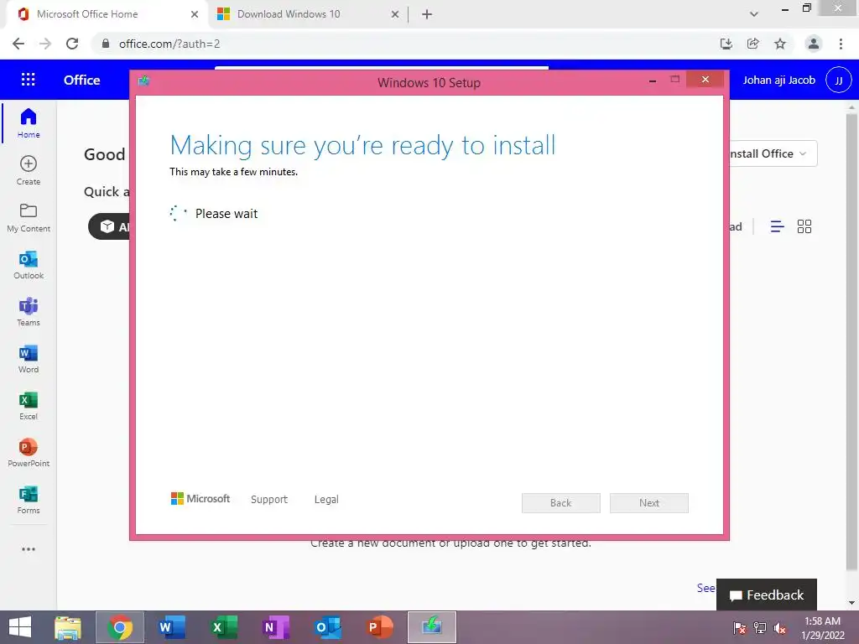Open Chrome profile icon
Image resolution: width=859 pixels, height=644 pixels.
point(814,44)
